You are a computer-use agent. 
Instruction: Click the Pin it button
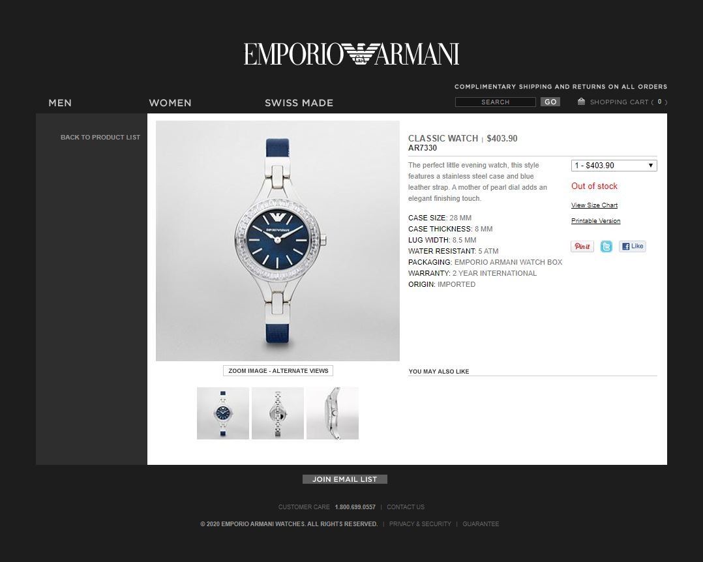pos(582,246)
